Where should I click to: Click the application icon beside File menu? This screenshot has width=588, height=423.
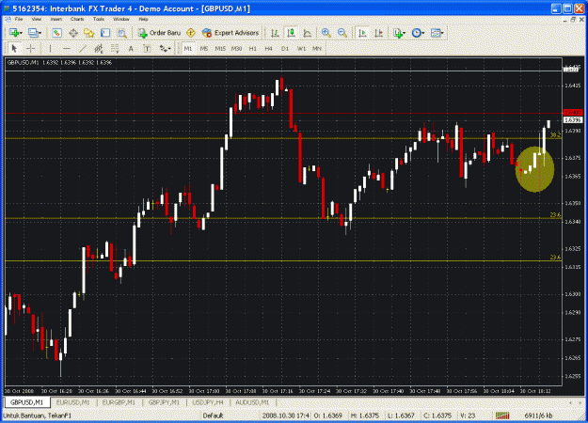point(8,19)
